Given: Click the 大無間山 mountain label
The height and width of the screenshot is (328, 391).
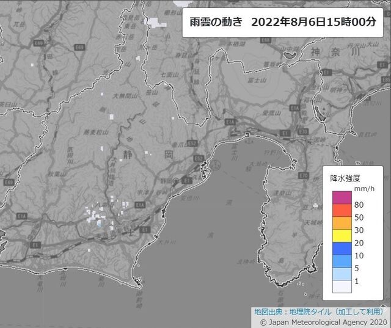Looking at the screenshot, I should 125,96.
